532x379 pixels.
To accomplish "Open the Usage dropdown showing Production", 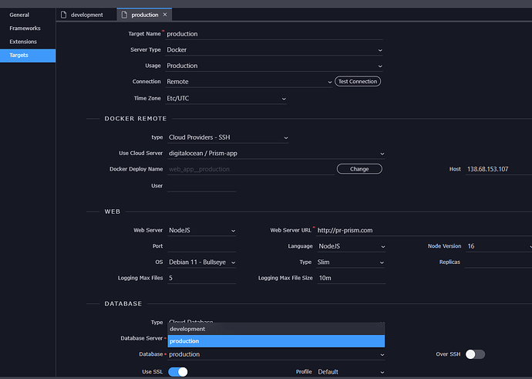I will (x=274, y=66).
